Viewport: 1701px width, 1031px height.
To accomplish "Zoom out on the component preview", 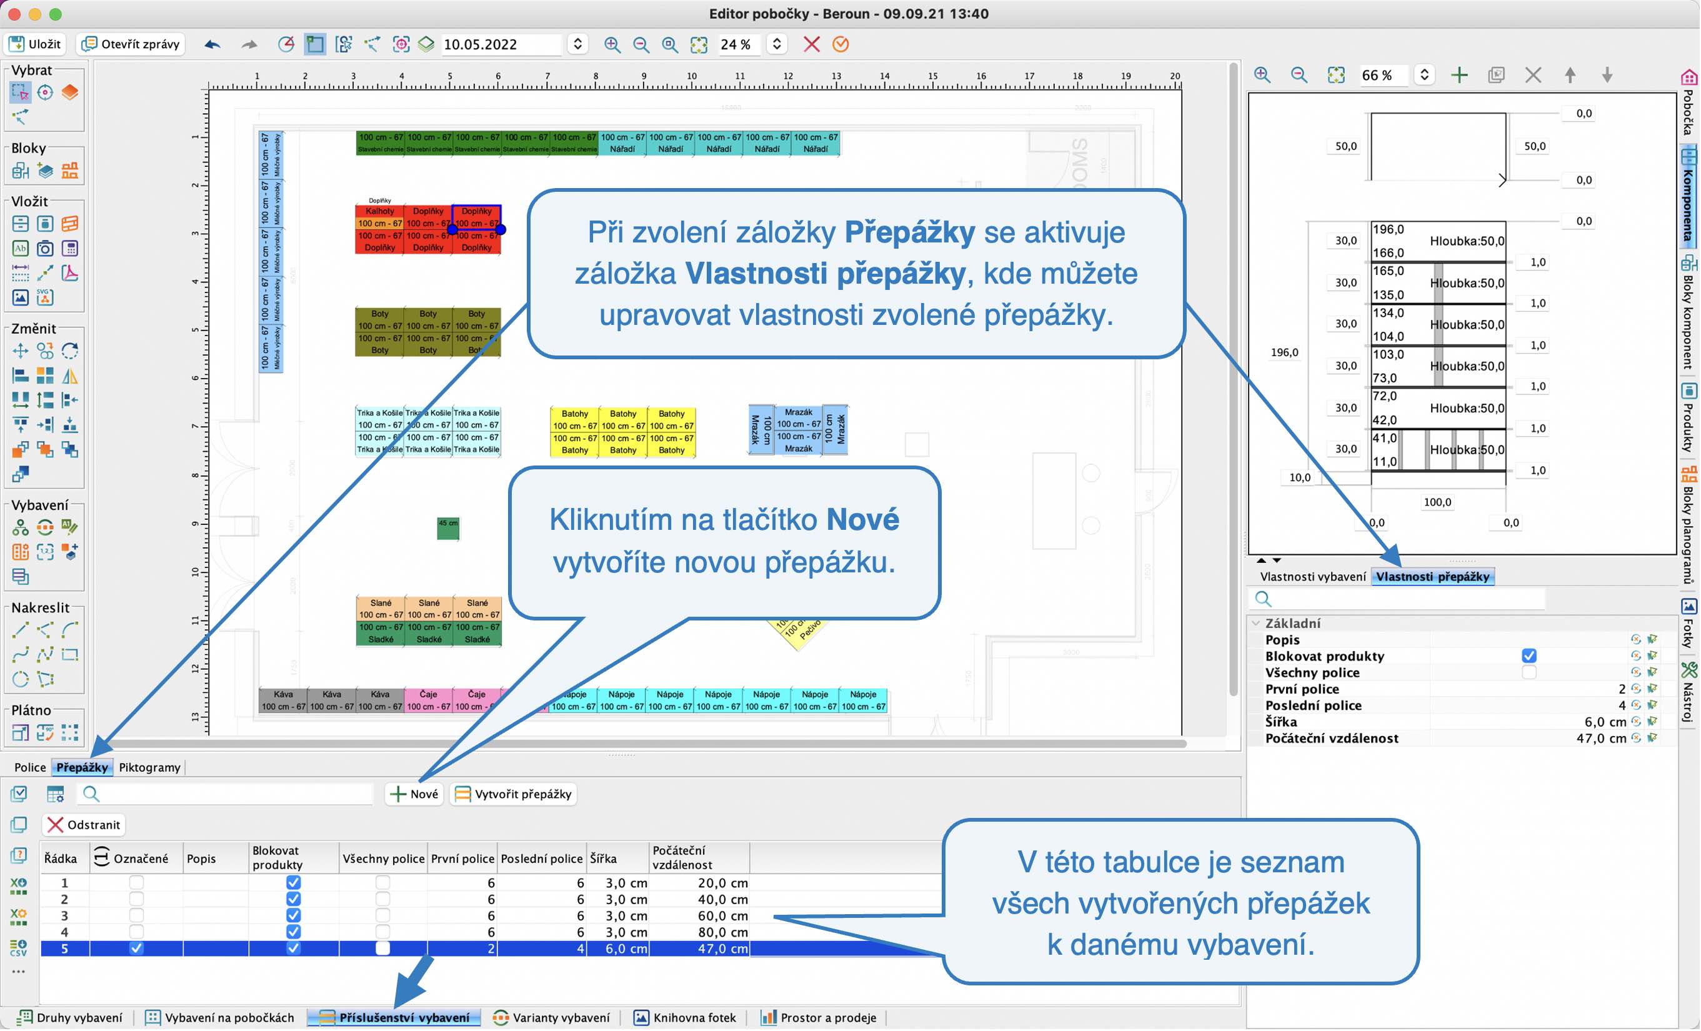I will [1299, 74].
